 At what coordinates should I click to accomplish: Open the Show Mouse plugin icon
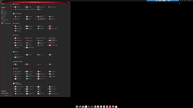[50, 19]
